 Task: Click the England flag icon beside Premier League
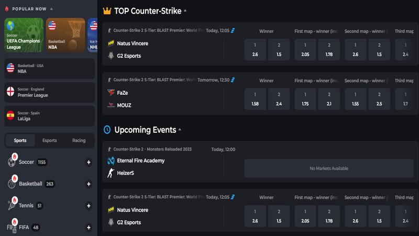tap(10, 91)
